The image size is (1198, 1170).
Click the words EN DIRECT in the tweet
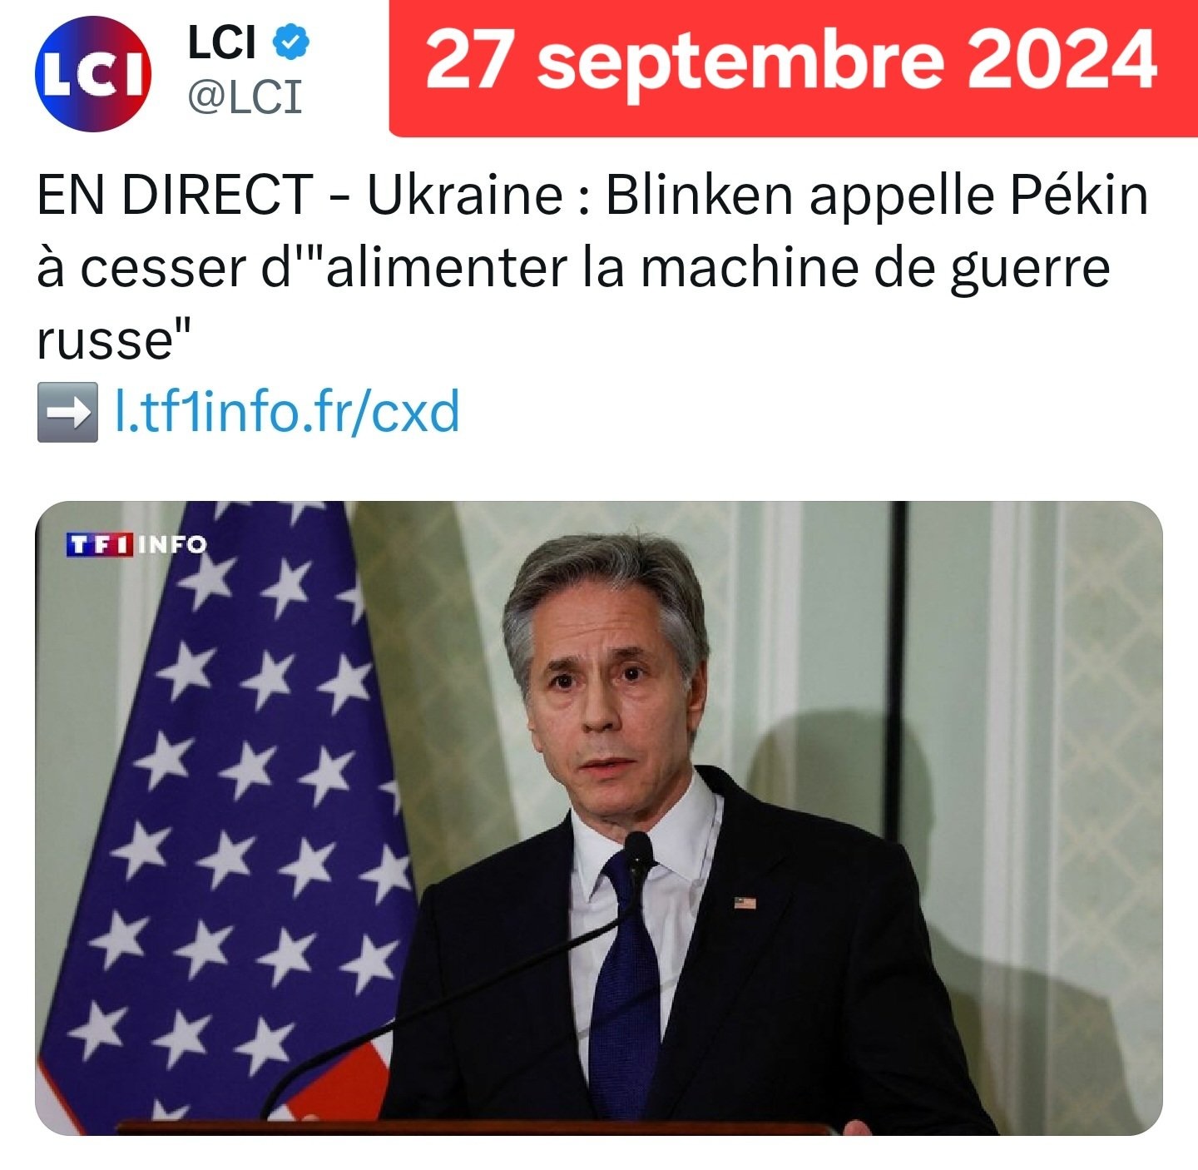[x=175, y=195]
